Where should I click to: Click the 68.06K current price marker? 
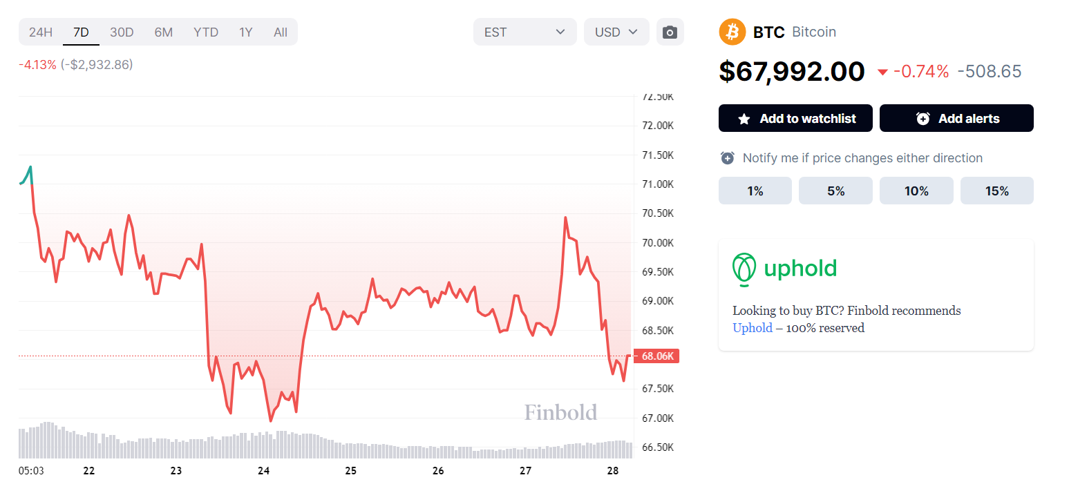pyautogui.click(x=657, y=356)
